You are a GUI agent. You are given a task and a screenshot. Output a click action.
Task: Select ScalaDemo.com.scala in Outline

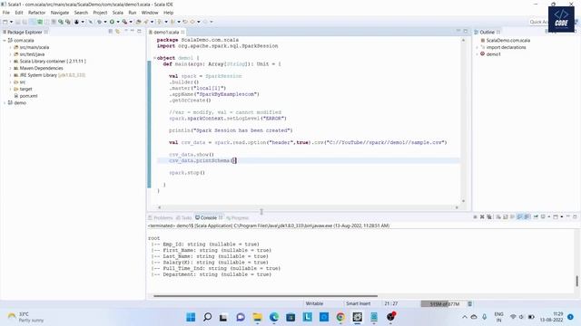pyautogui.click(x=508, y=40)
